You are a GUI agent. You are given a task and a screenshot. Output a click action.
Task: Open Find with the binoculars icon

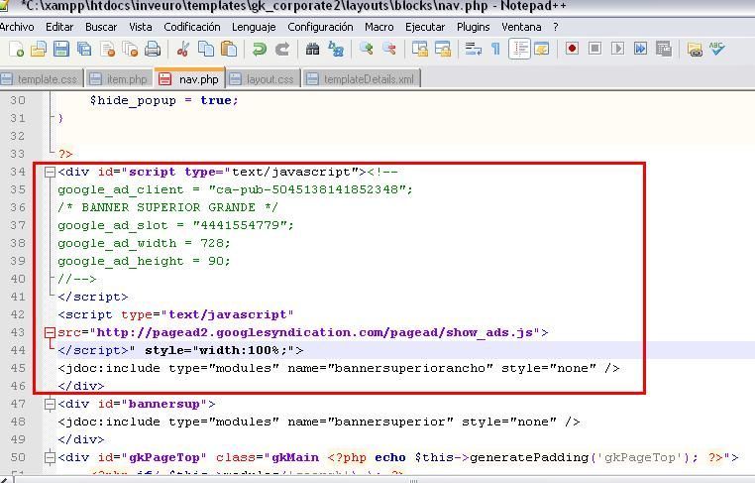tap(312, 50)
